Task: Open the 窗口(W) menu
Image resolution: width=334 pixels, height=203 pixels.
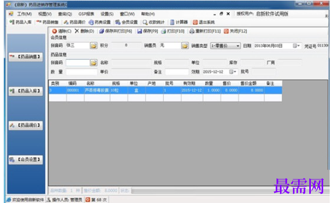Action: pos(127,14)
